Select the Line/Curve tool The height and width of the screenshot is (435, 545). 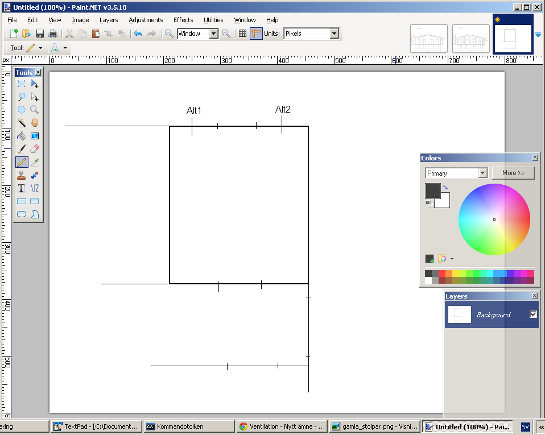34,188
